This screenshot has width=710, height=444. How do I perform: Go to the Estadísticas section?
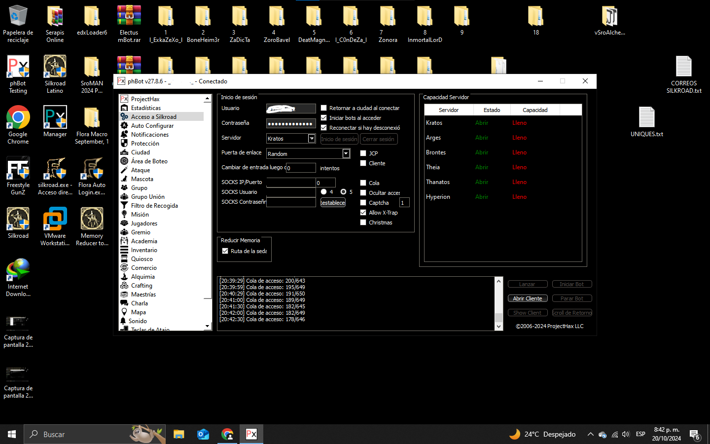(x=146, y=108)
